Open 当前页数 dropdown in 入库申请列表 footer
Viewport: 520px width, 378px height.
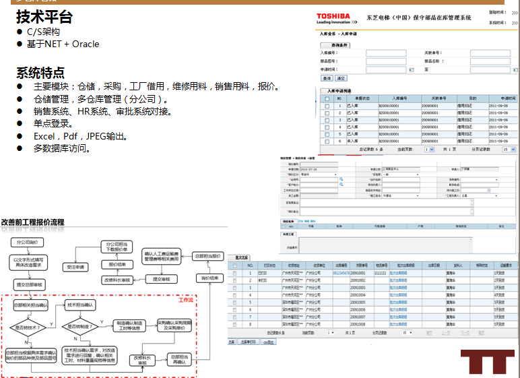coord(430,150)
